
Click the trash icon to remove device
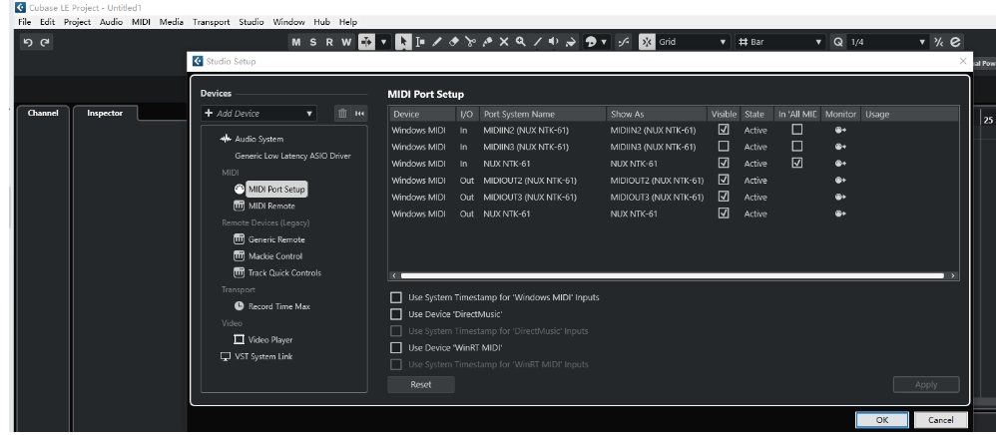pyautogui.click(x=340, y=115)
